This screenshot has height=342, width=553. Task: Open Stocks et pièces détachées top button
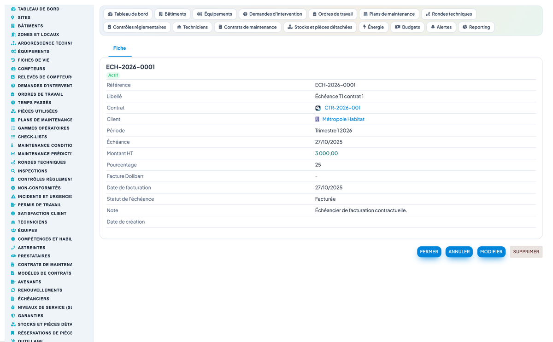(320, 27)
